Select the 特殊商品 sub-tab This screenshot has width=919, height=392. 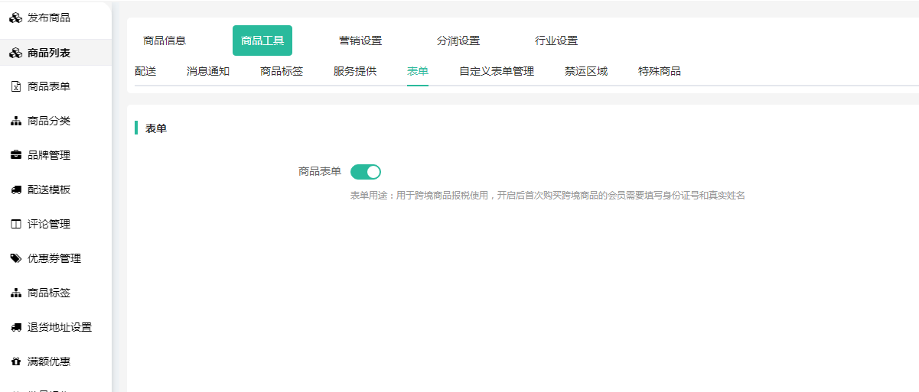pos(660,72)
